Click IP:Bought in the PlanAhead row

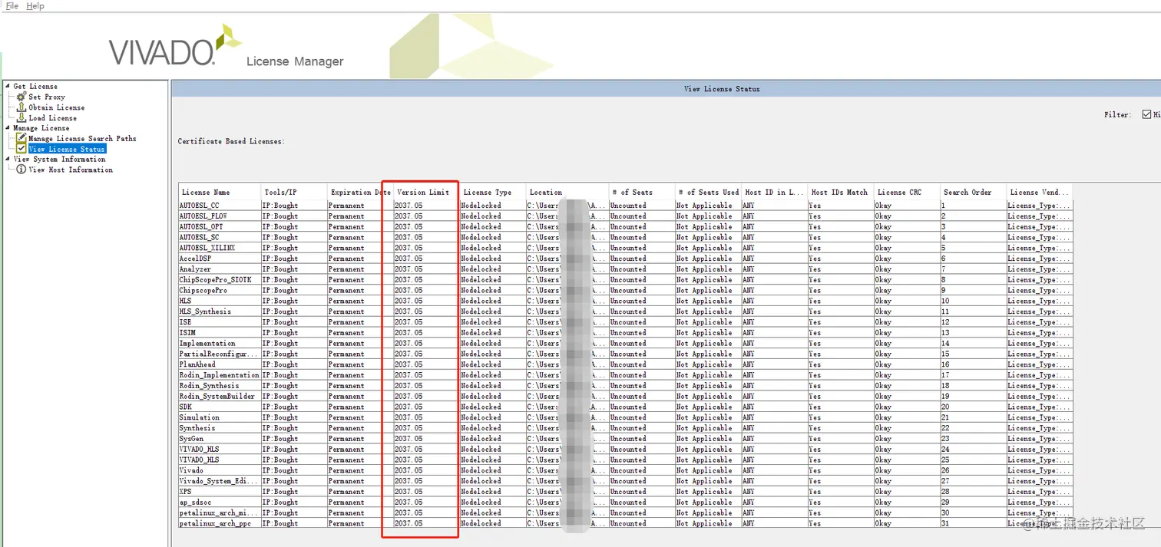(x=280, y=364)
